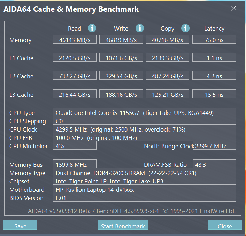This screenshot has width=246, height=236.
Task: Click the Memory Latency 75.0 ns box
Action: [214, 40]
